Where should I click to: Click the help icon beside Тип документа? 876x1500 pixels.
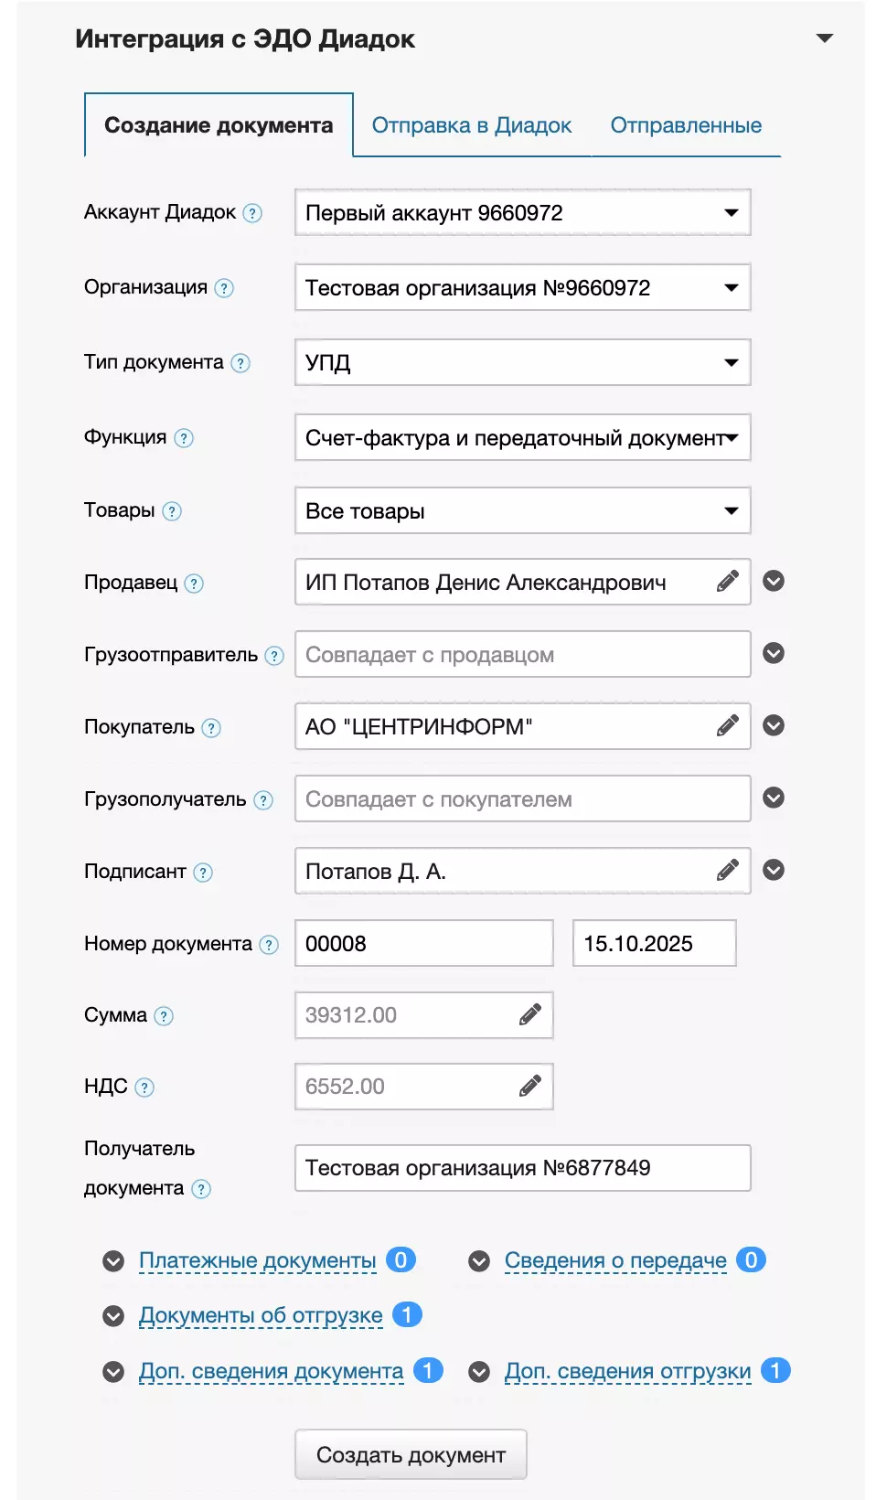(240, 363)
